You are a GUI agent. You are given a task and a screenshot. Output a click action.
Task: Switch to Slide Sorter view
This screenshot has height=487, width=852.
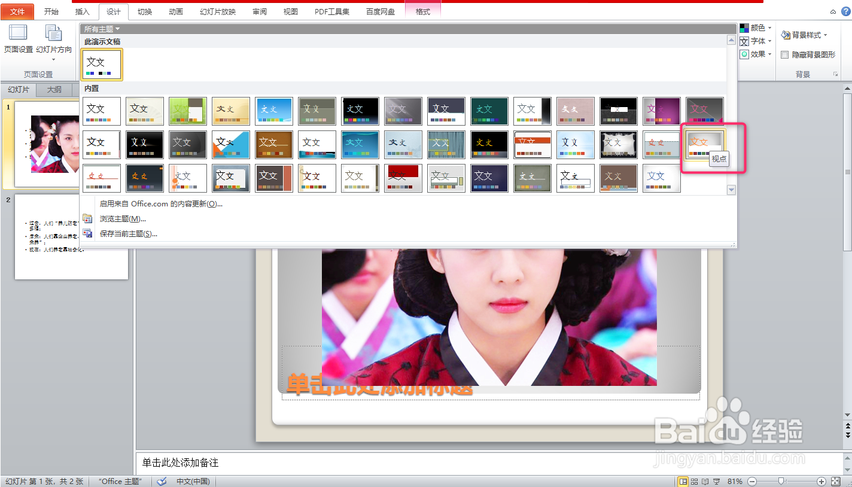point(695,481)
